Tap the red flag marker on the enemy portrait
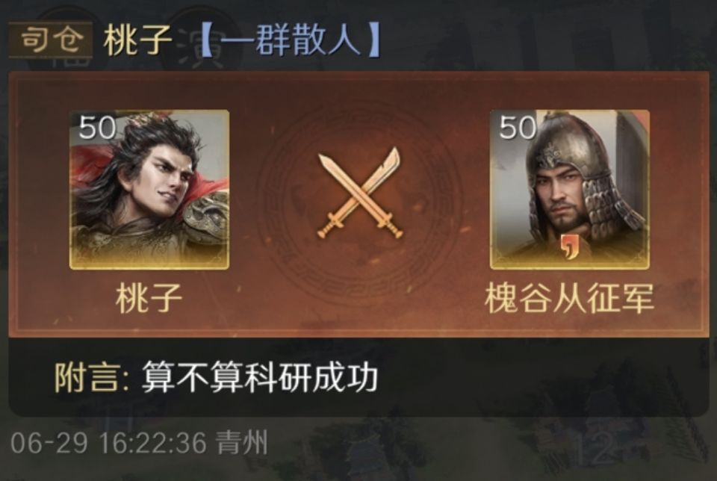This screenshot has width=717, height=481. [x=569, y=246]
